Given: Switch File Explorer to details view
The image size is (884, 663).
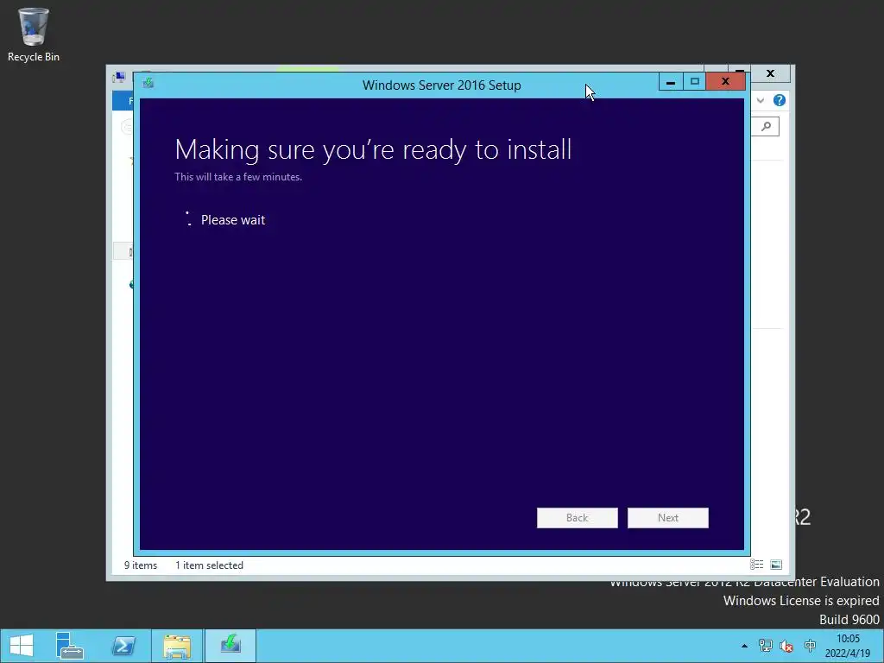Looking at the screenshot, I should 756,565.
